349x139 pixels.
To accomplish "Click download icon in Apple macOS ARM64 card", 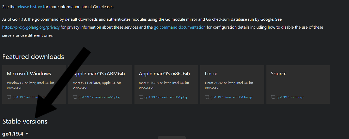I will [75, 97].
